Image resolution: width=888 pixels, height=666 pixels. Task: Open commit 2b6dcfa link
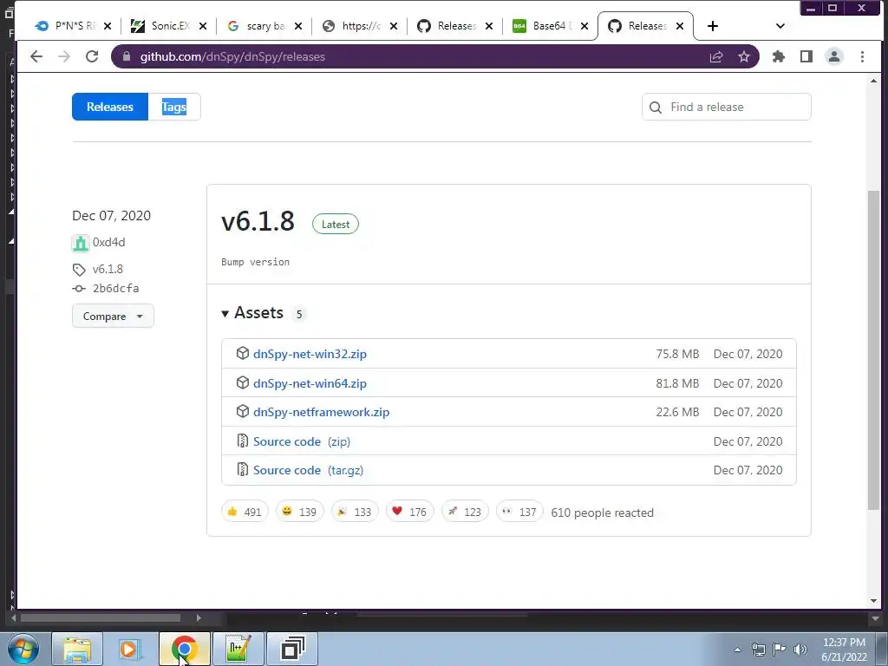point(115,288)
